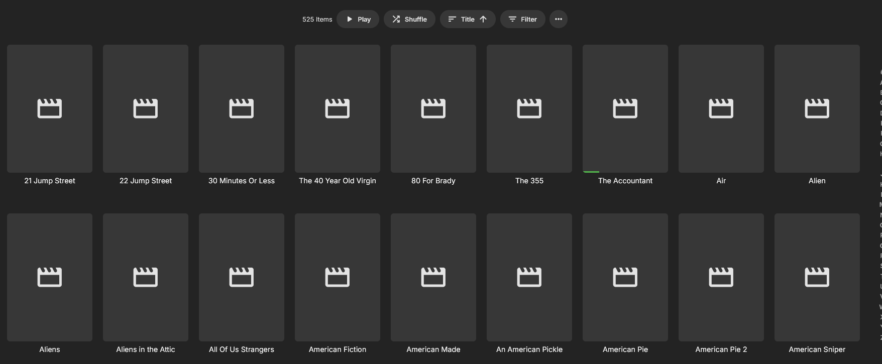The image size is (882, 364).
Task: Click the "American Pie" title text
Action: (x=625, y=349)
